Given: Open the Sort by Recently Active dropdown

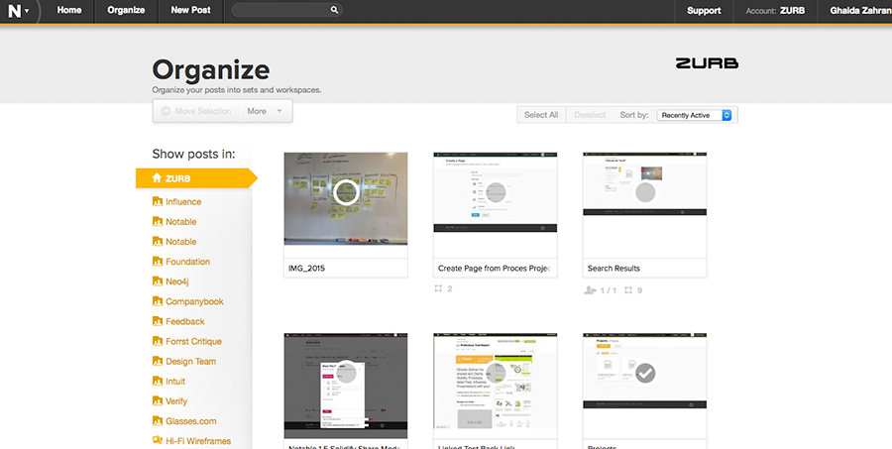Looking at the screenshot, I should (x=694, y=115).
